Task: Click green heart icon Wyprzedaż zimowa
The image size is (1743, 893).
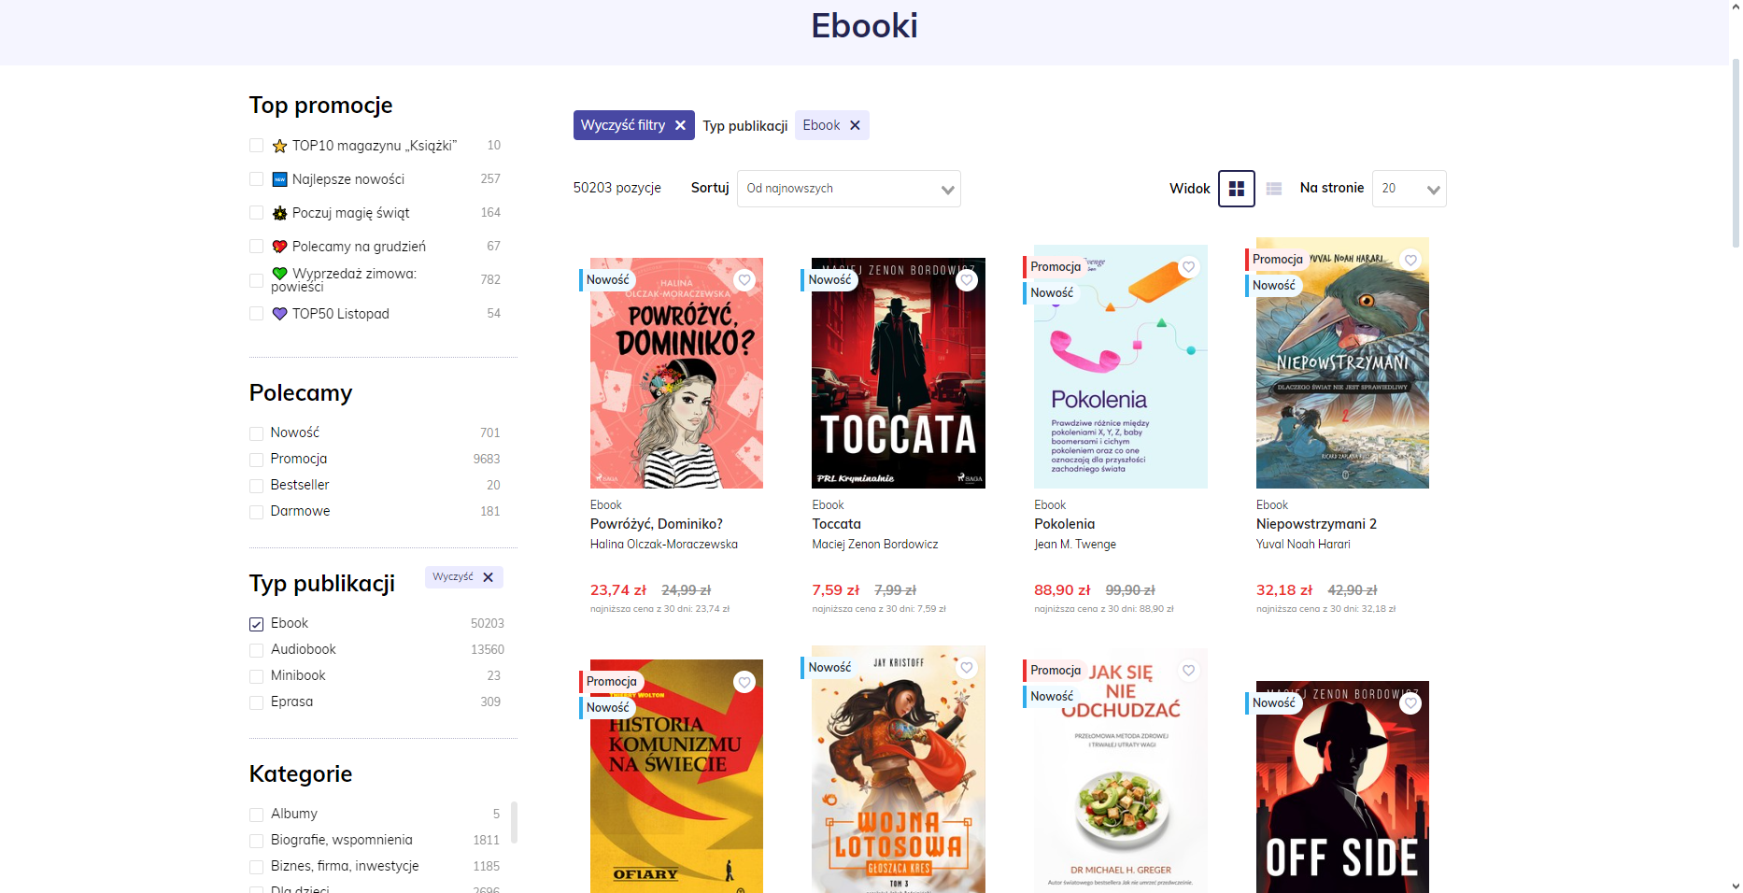Action: click(x=279, y=274)
